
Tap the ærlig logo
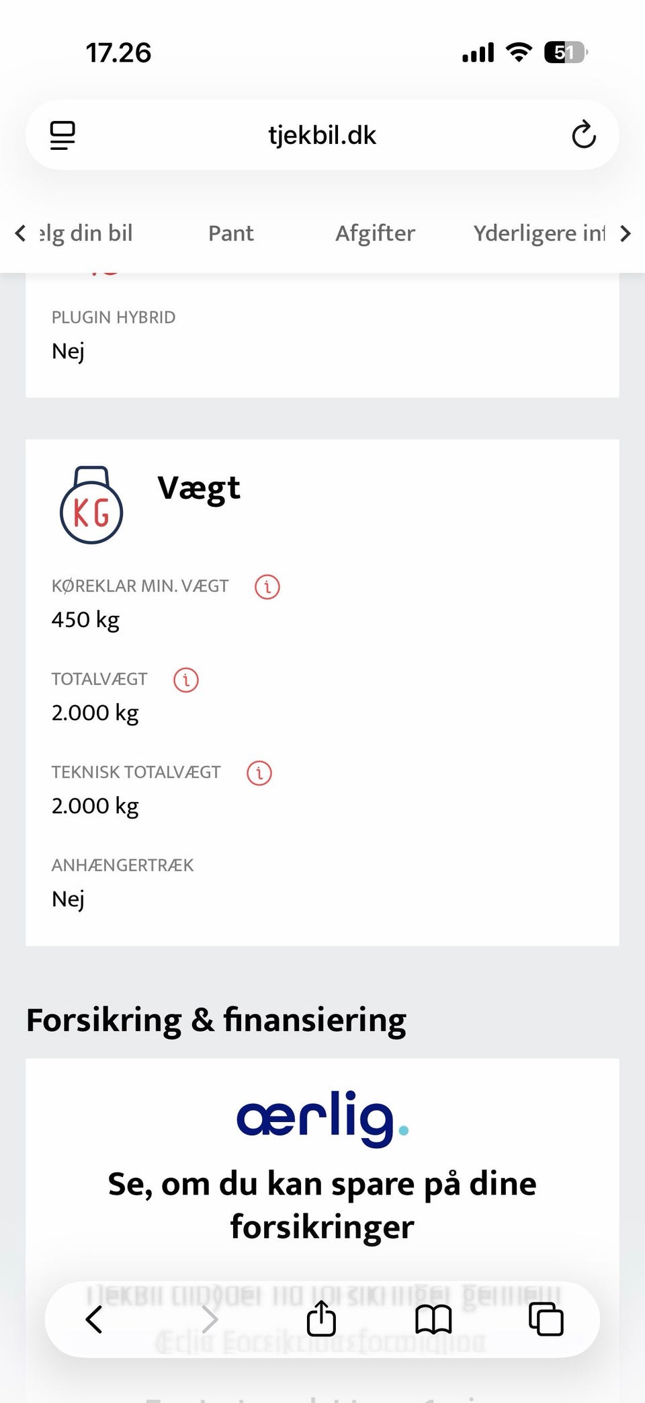(322, 1118)
